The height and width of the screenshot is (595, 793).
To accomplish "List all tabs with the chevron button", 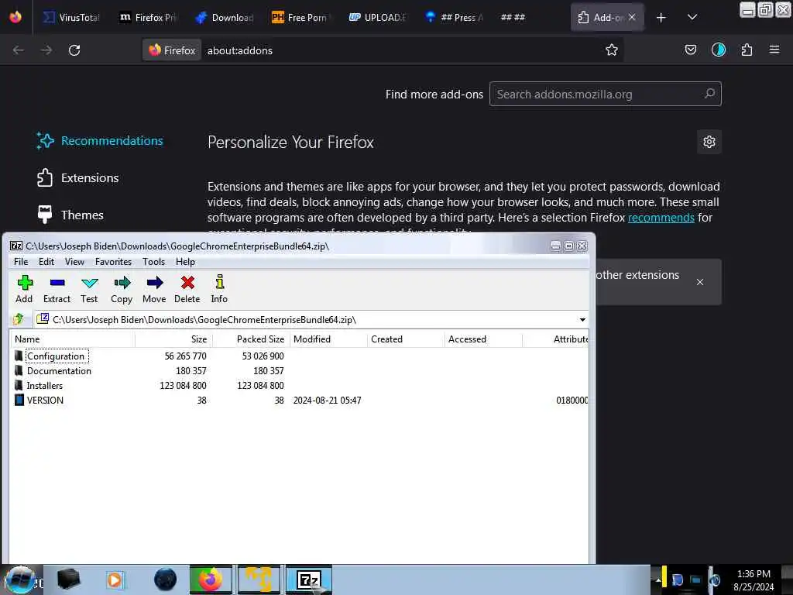I will coord(692,18).
